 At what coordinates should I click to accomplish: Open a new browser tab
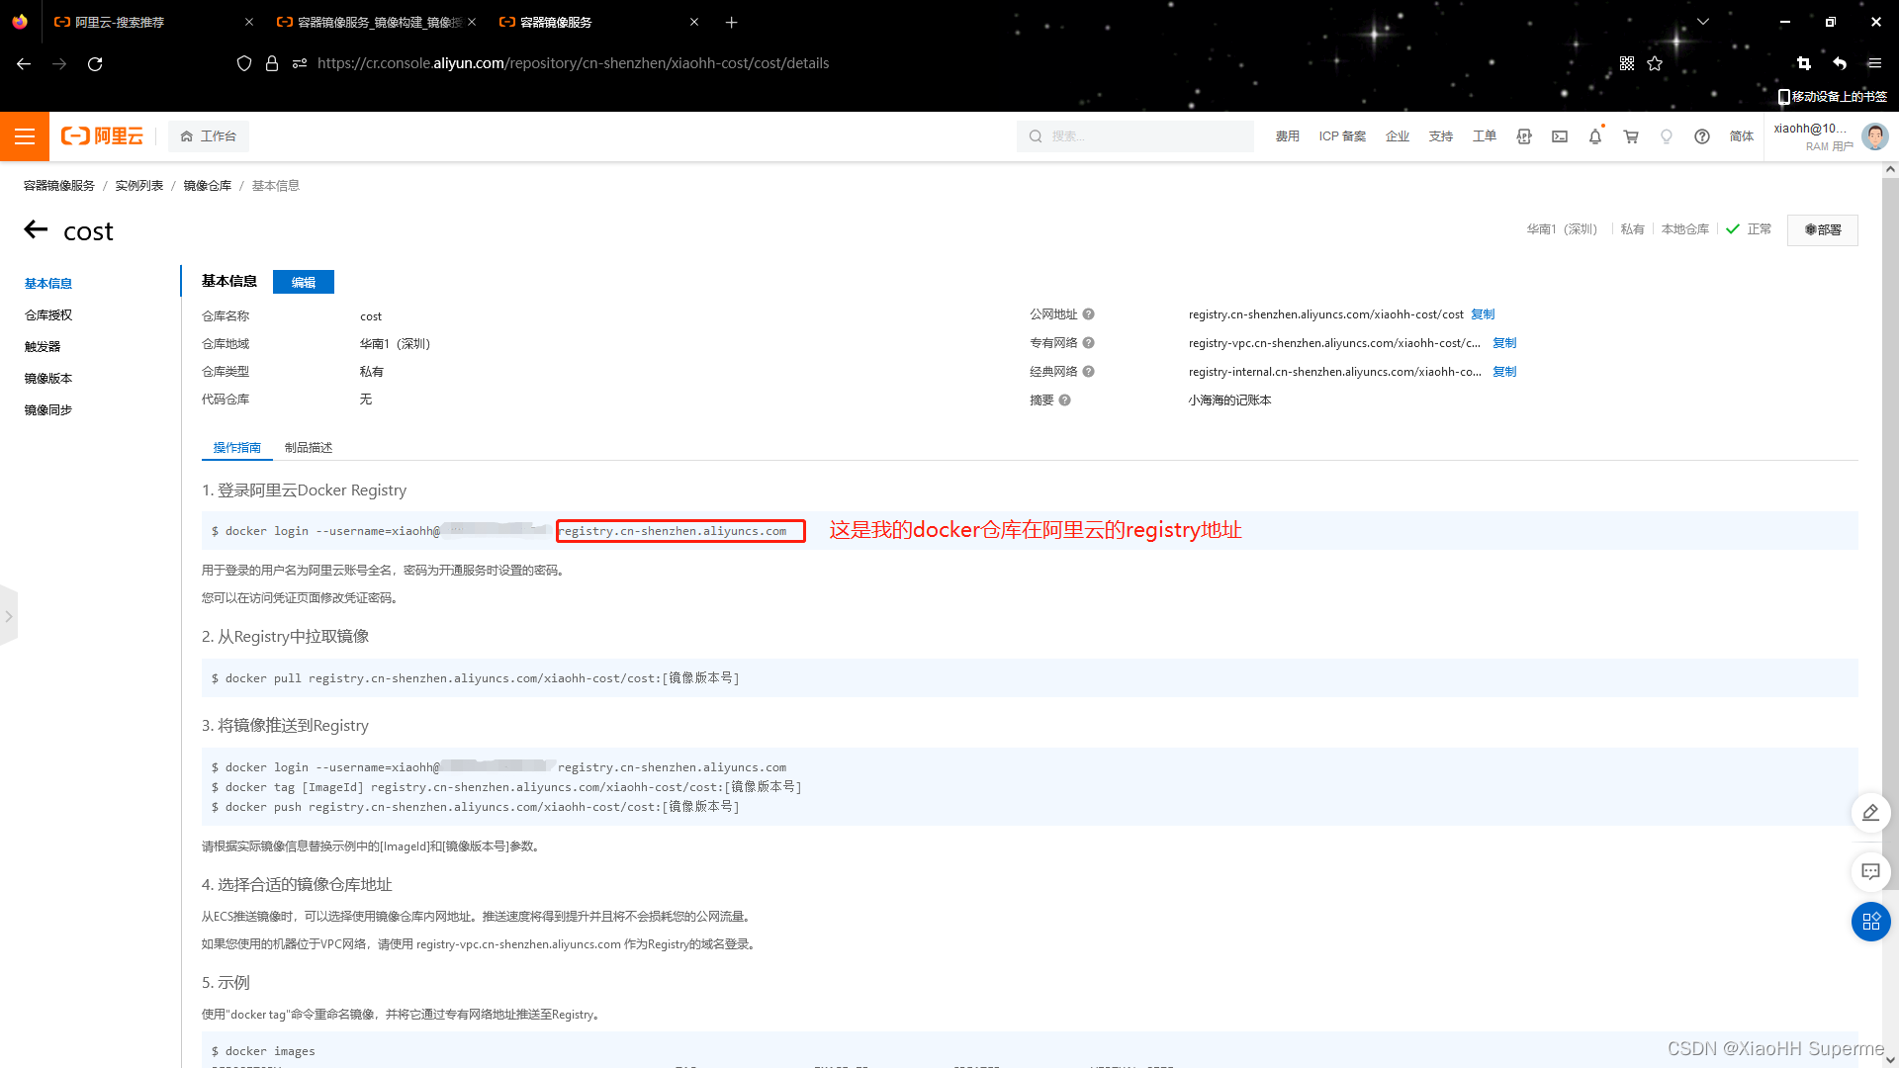point(732,22)
